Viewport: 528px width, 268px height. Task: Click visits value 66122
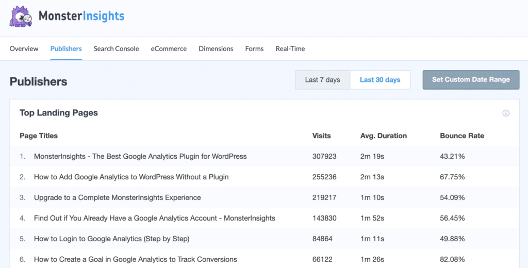point(322,259)
